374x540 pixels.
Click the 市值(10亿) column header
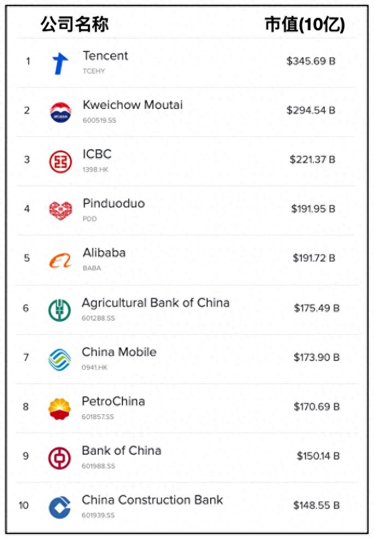tap(305, 25)
